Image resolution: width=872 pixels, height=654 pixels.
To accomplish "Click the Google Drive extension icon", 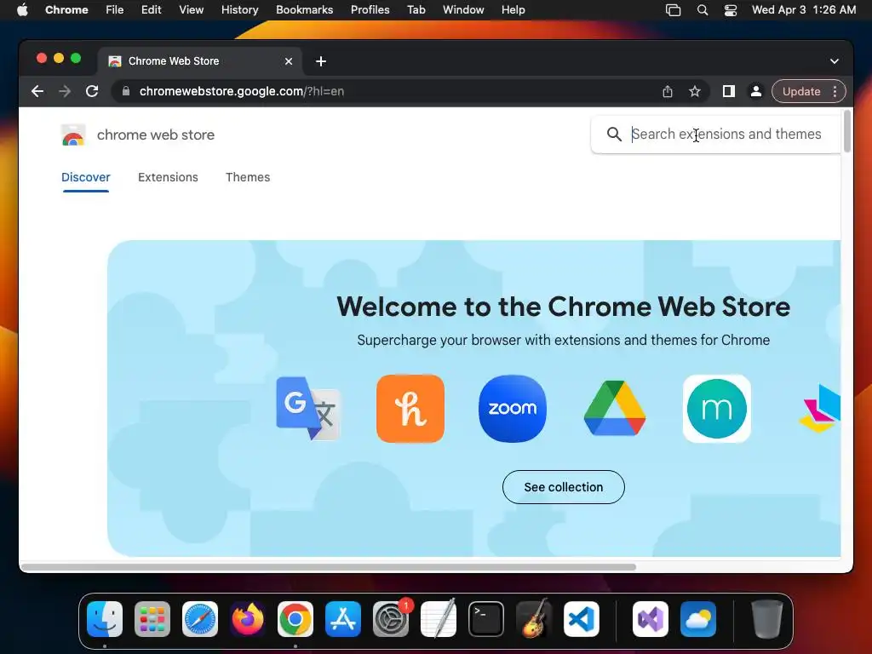I will click(615, 408).
